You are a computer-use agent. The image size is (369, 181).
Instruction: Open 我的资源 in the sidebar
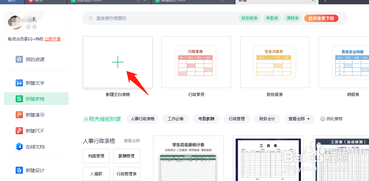[37, 59]
